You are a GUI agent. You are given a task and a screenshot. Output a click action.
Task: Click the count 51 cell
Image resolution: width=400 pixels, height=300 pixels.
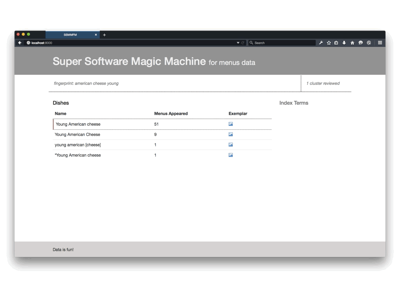(156, 124)
